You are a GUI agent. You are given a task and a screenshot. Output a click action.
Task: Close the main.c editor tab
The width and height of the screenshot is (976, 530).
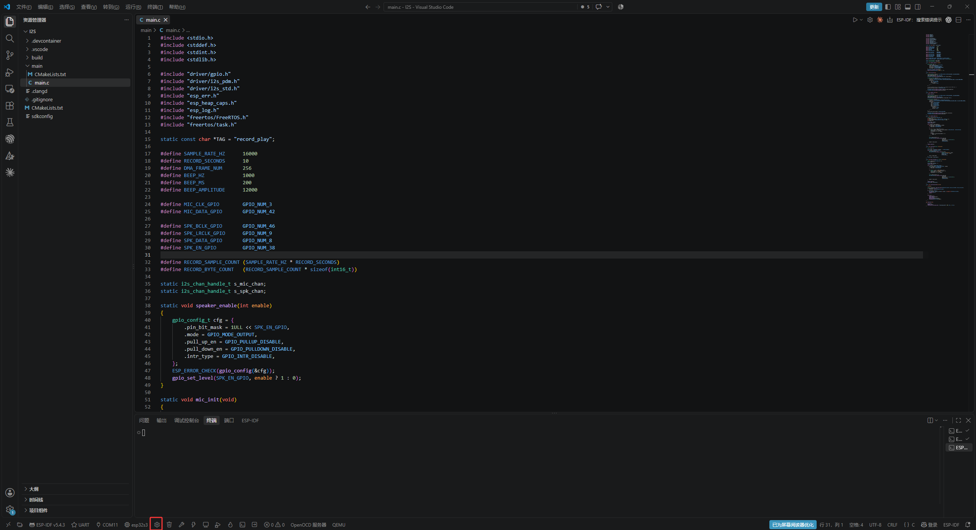click(165, 20)
